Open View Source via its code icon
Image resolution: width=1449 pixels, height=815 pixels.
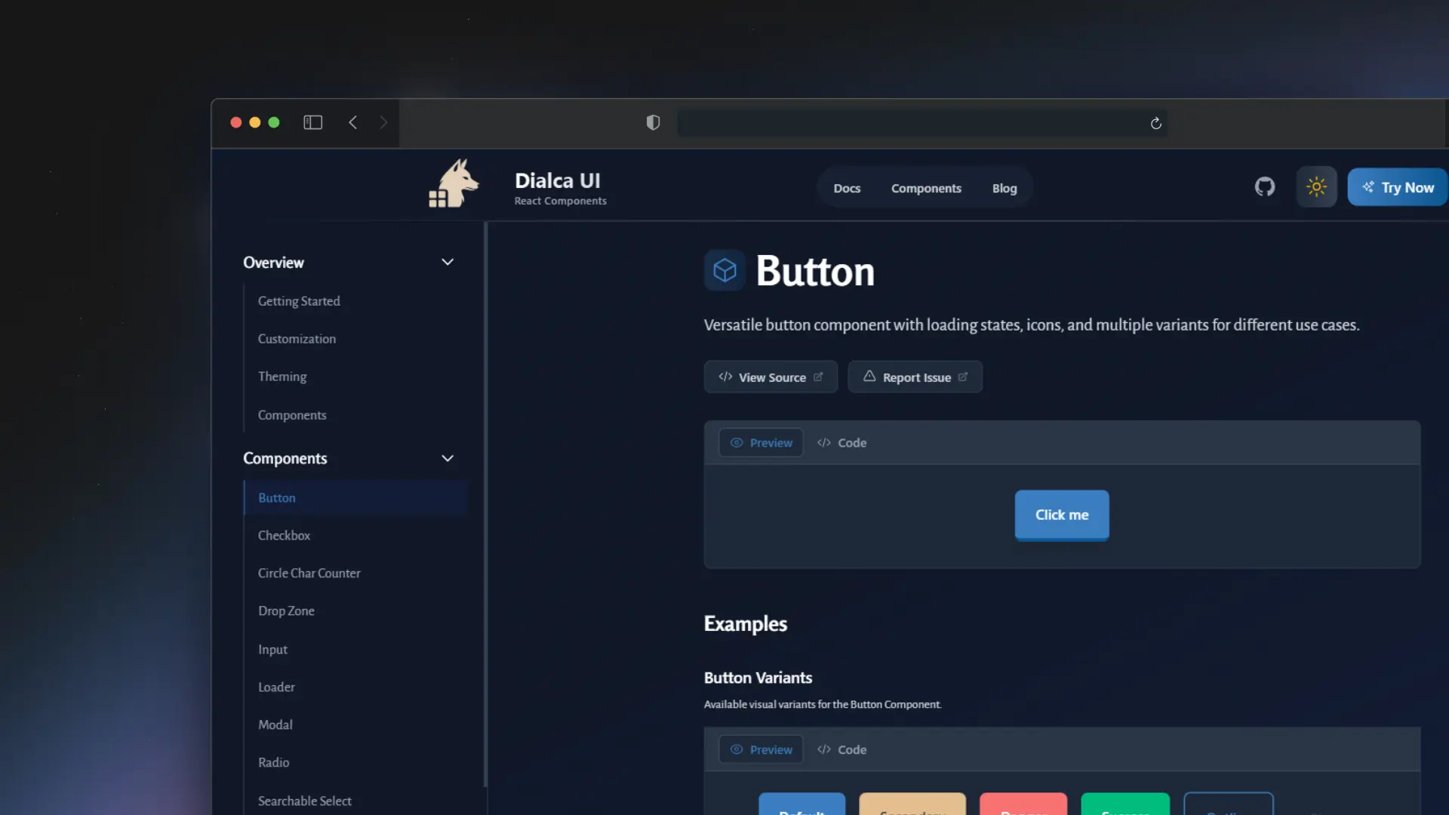[724, 377]
